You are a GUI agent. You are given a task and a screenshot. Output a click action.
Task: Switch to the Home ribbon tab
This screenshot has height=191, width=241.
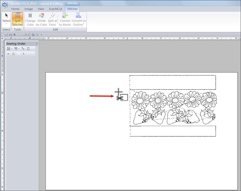coord(15,9)
